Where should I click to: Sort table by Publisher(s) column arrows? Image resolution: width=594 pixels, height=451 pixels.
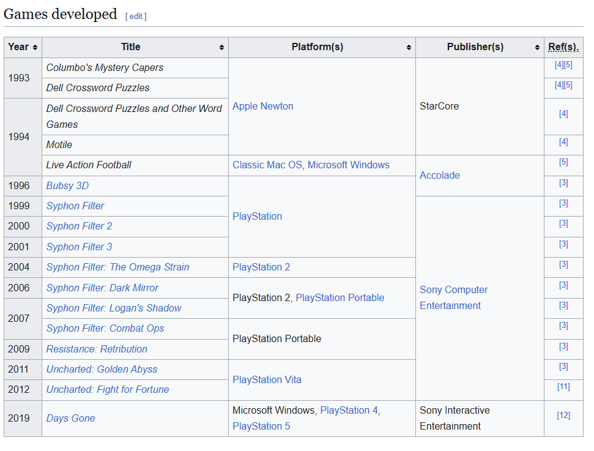(537, 47)
